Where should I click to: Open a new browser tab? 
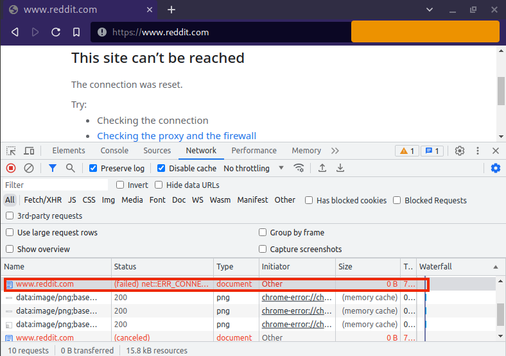pyautogui.click(x=171, y=10)
